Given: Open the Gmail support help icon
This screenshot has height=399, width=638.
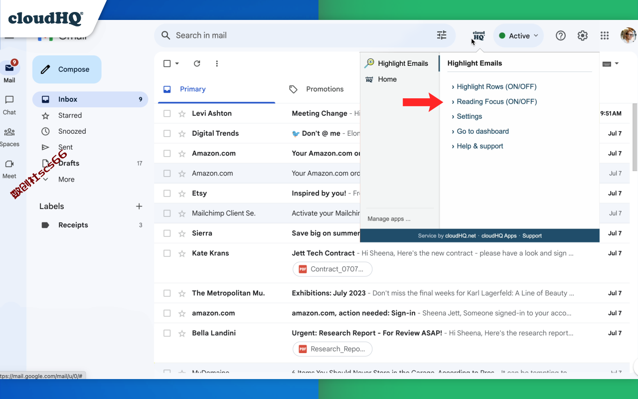Looking at the screenshot, I should 561,35.
